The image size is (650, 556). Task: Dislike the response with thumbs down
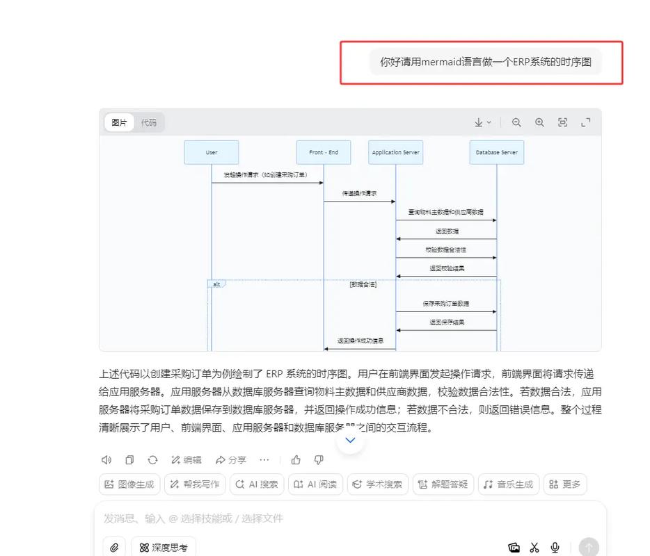(318, 459)
